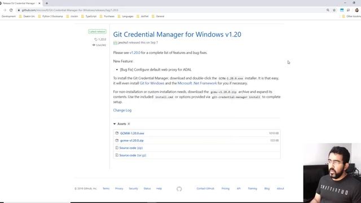Click the jeschu1 avatar image
Image resolution: width=361 pixels, height=203 pixels.
click(115, 43)
